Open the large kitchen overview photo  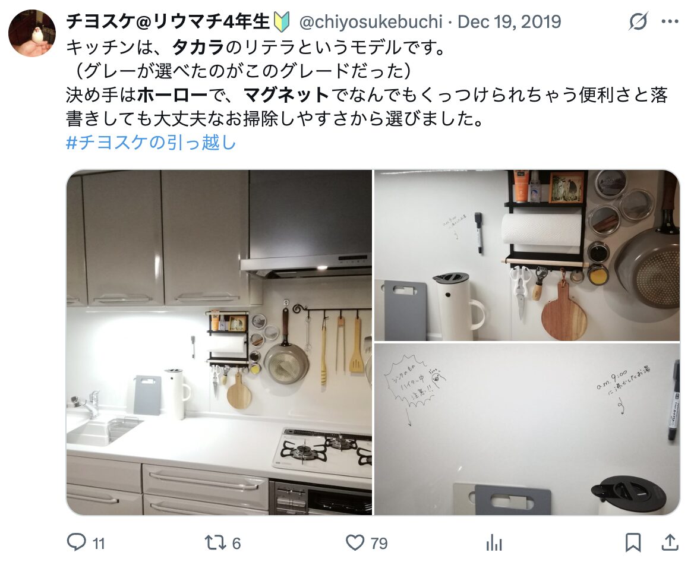point(219,342)
